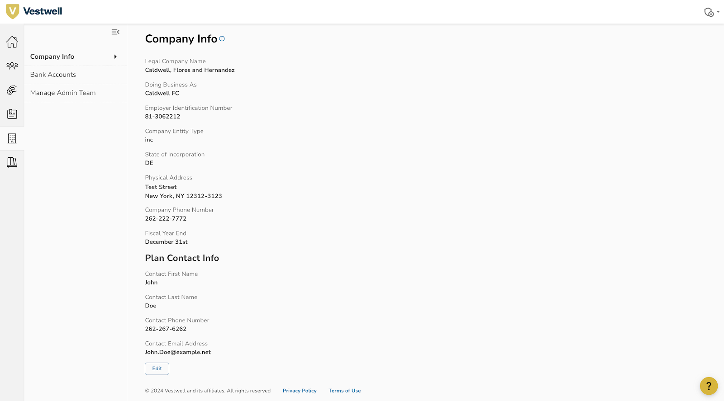This screenshot has width=724, height=401.
Task: Go to the Home dashboard icon
Action: 12,42
